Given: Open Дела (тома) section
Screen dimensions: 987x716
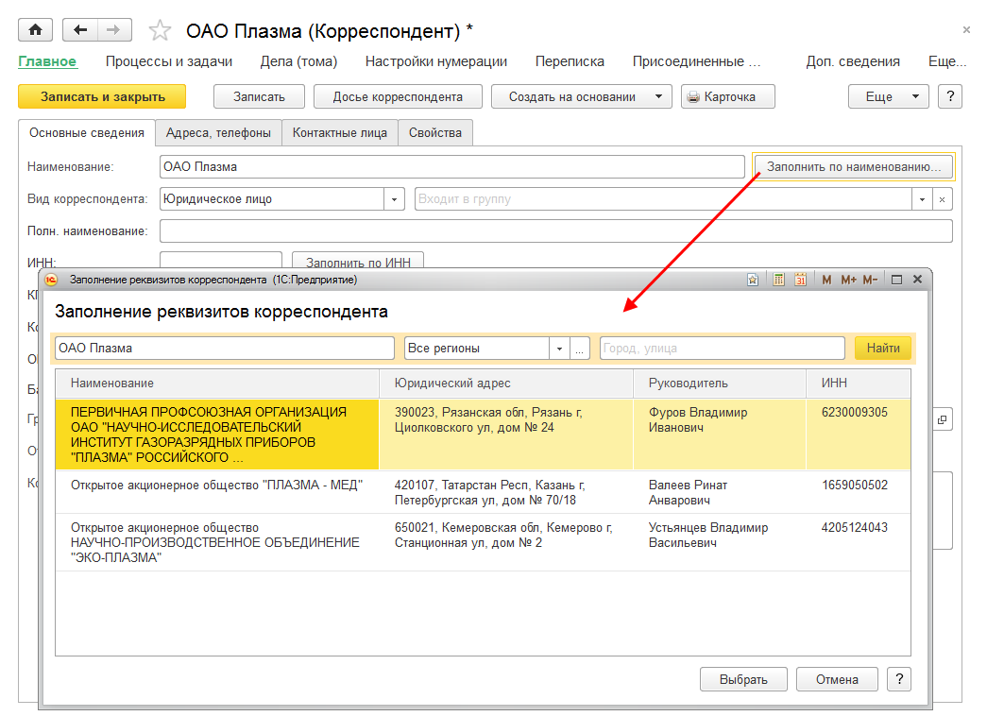Looking at the screenshot, I should tap(298, 61).
